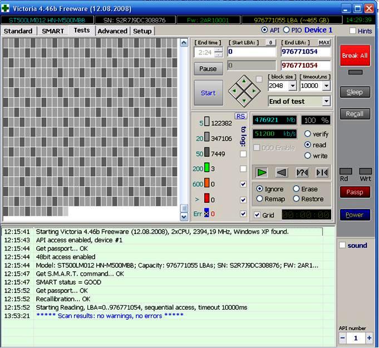Toggle log checkbox for 50 ms blocks
This screenshot has width=379, height=348.
coord(243,154)
